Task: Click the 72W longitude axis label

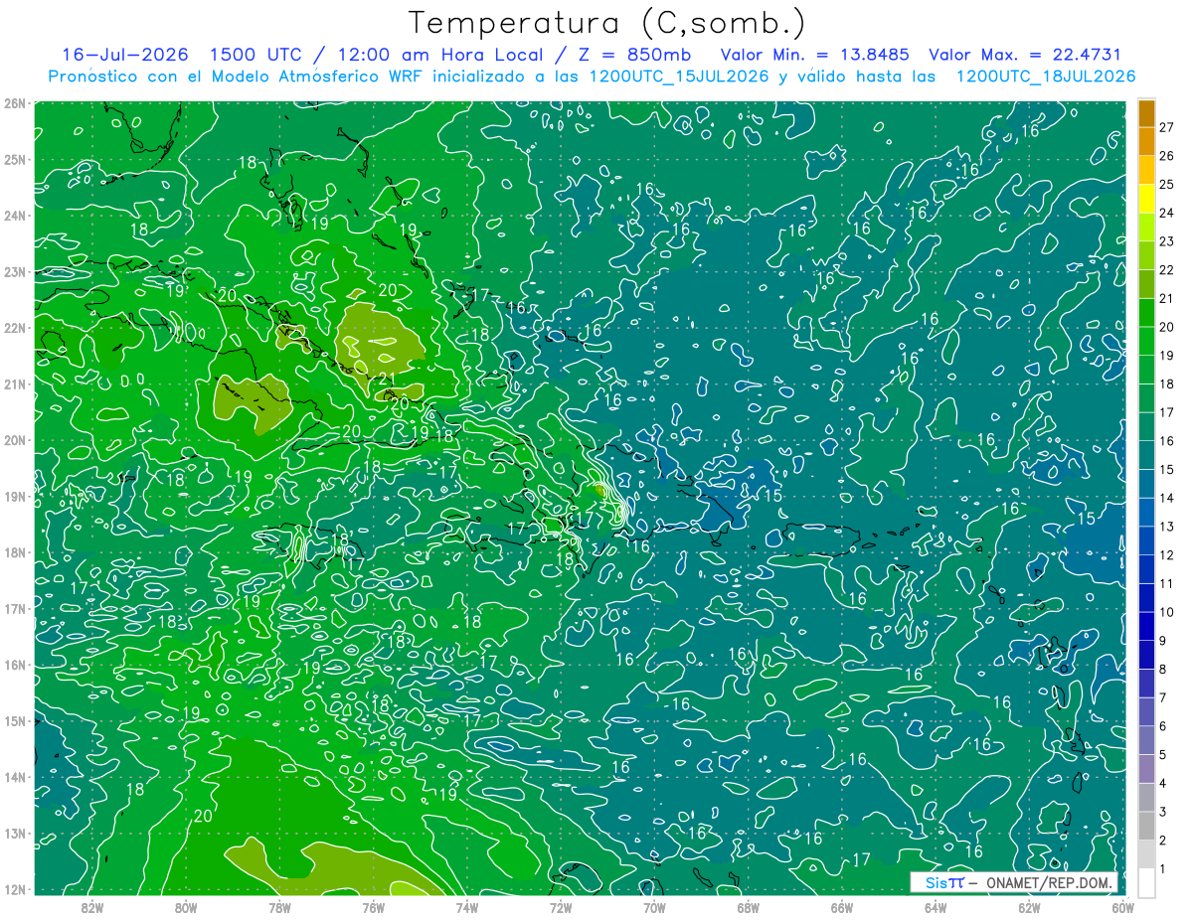Action: click(x=561, y=907)
